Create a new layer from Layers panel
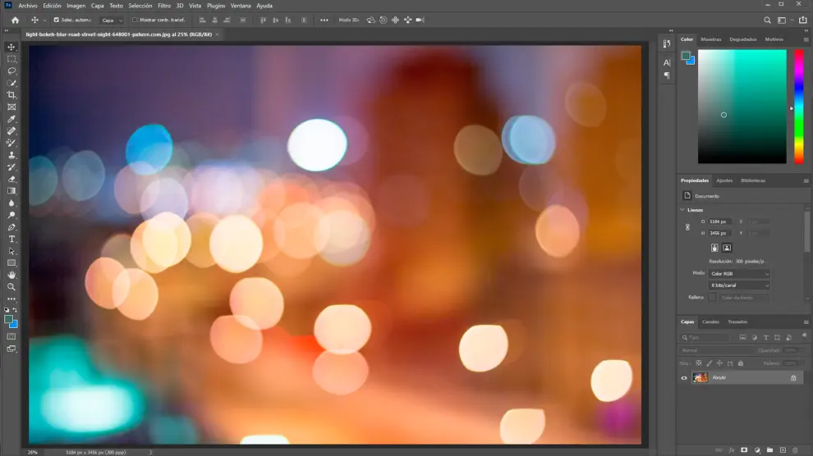813x456 pixels. tap(783, 449)
